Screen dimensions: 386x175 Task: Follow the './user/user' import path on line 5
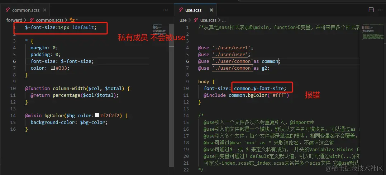[x=230, y=55]
